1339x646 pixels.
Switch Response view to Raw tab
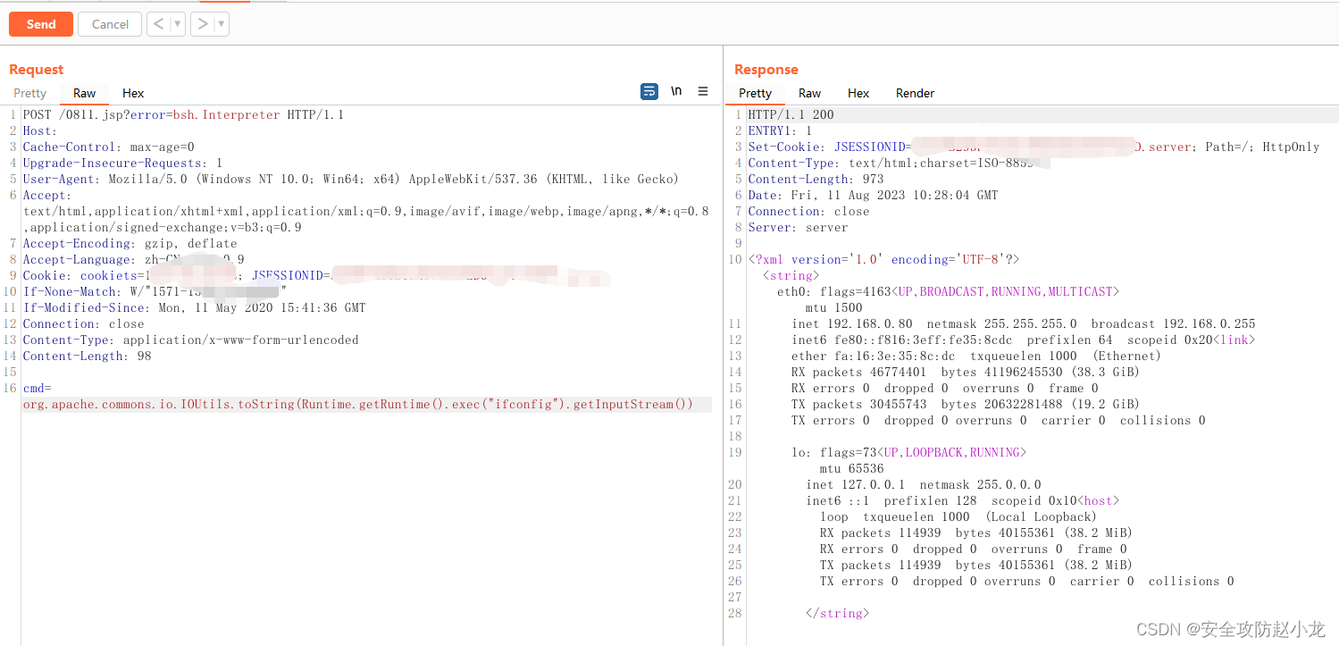click(x=809, y=93)
